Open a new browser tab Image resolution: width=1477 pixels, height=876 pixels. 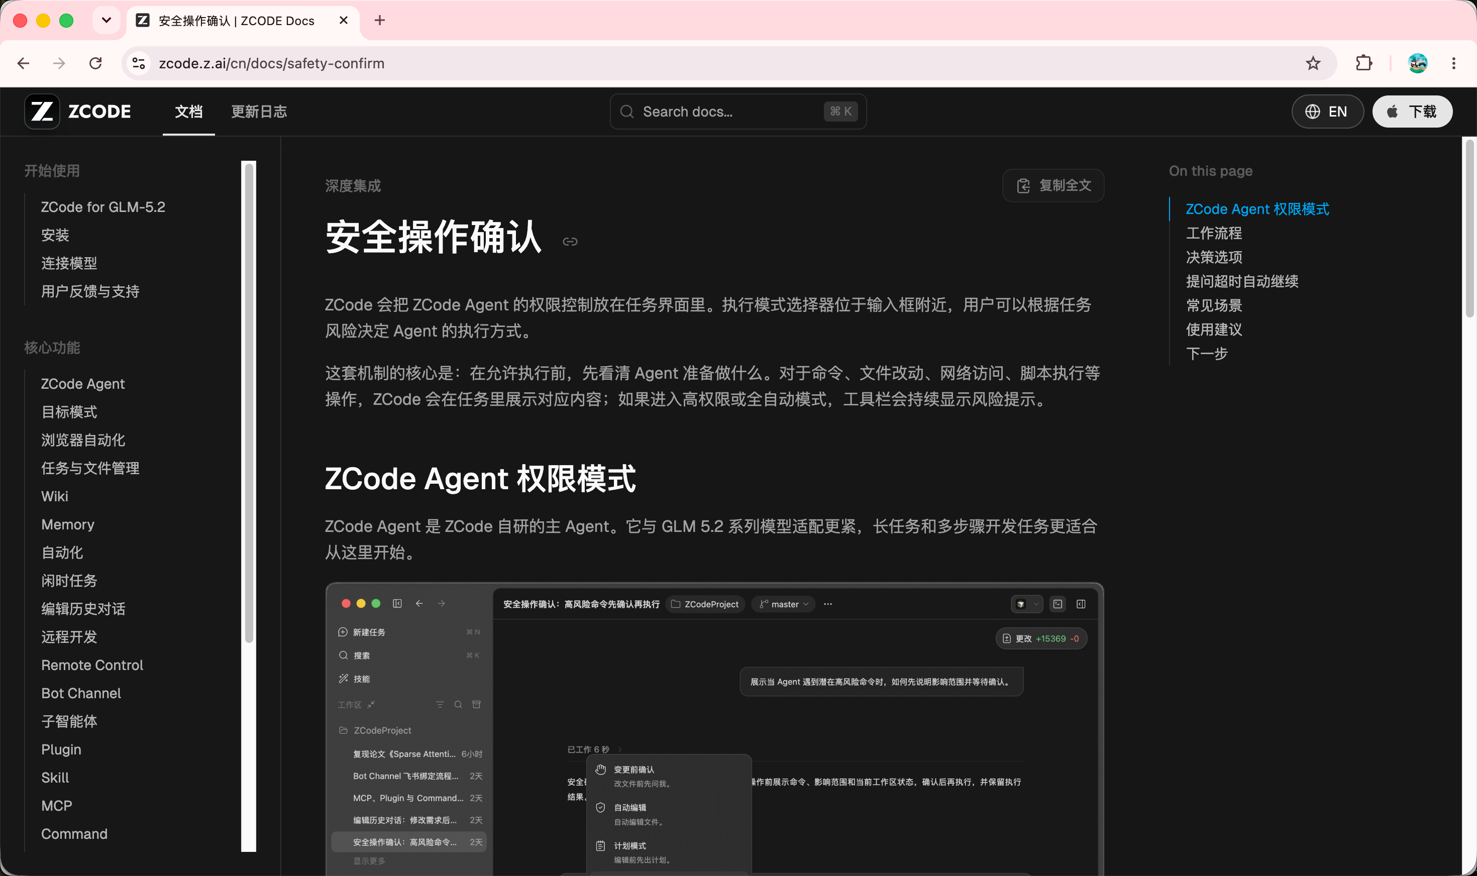point(380,21)
